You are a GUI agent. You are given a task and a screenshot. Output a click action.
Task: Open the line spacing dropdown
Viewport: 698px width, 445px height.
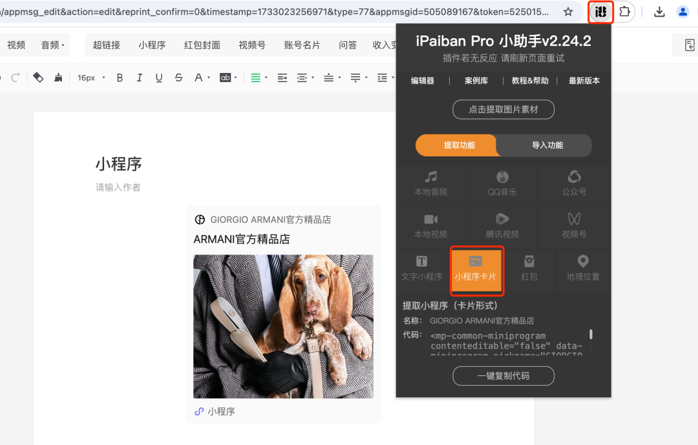(393, 78)
